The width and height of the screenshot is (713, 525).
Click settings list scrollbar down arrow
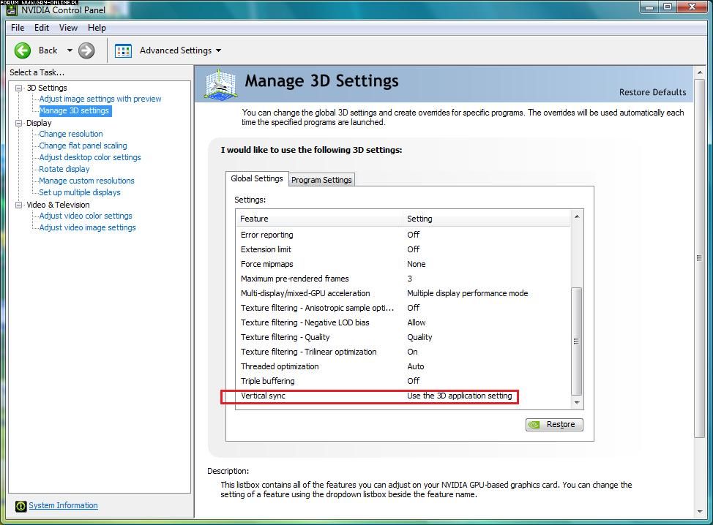pos(577,403)
